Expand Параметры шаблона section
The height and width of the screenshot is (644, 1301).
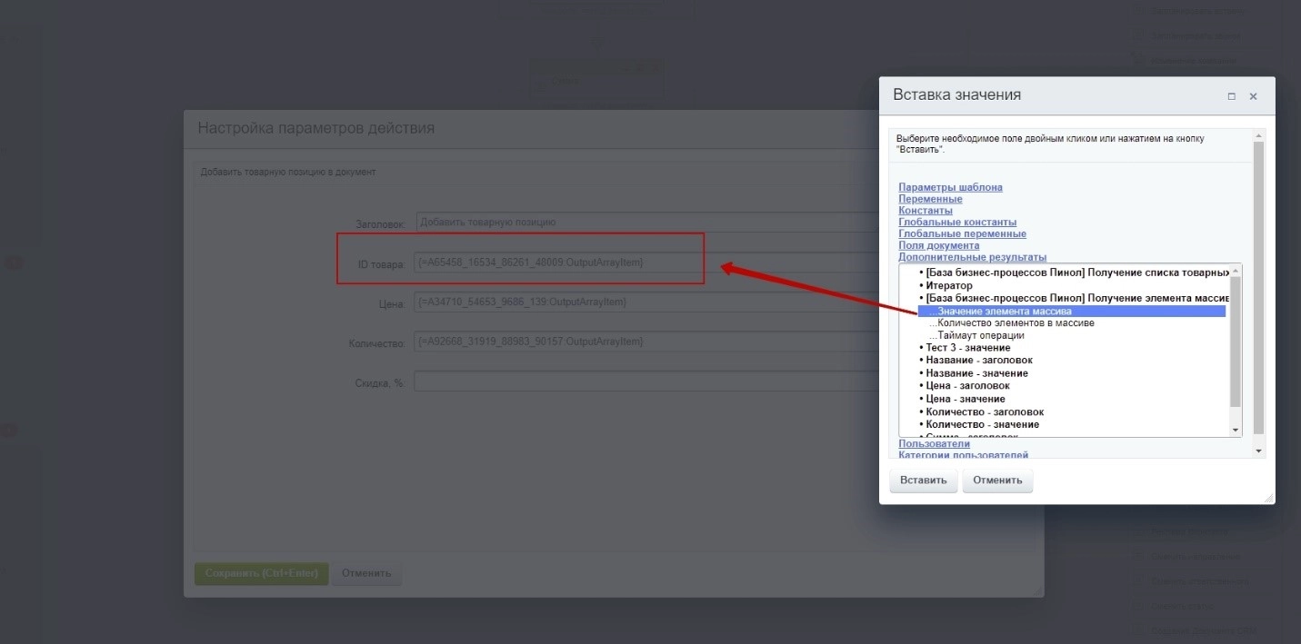950,187
